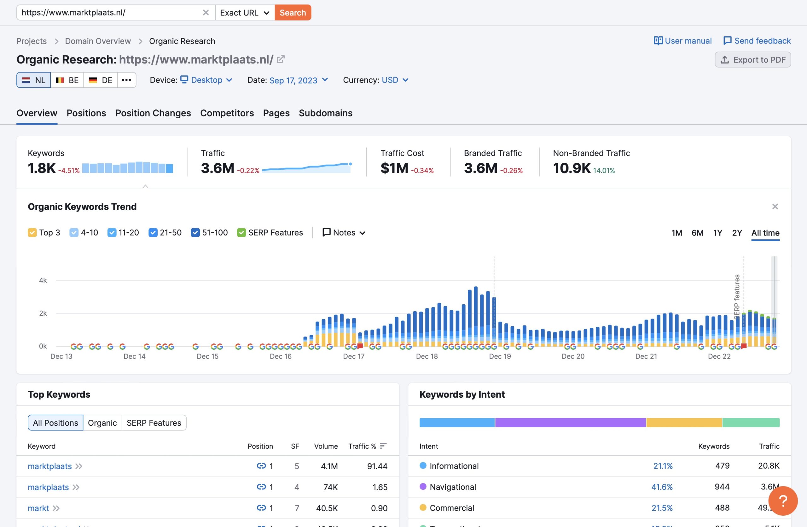Click the Send feedback speech bubble icon

click(x=727, y=41)
